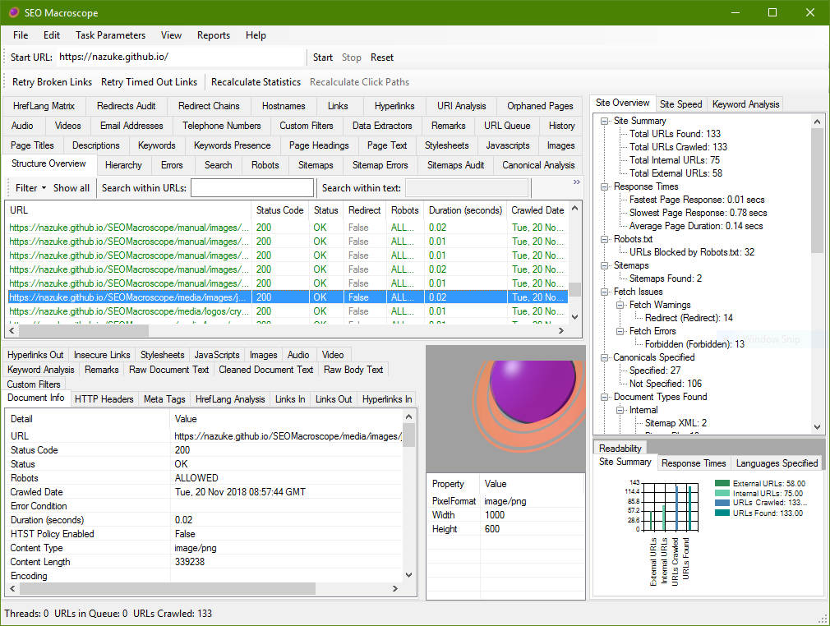Click Retry Broken Links

tap(52, 82)
